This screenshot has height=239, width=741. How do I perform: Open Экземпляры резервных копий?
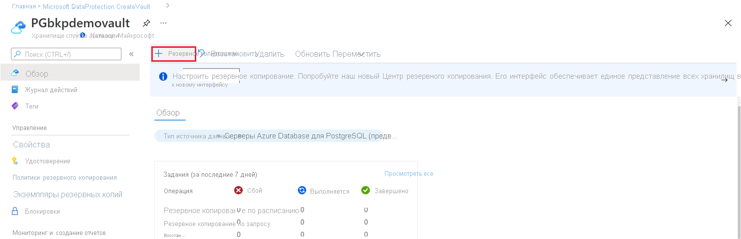coord(68,194)
